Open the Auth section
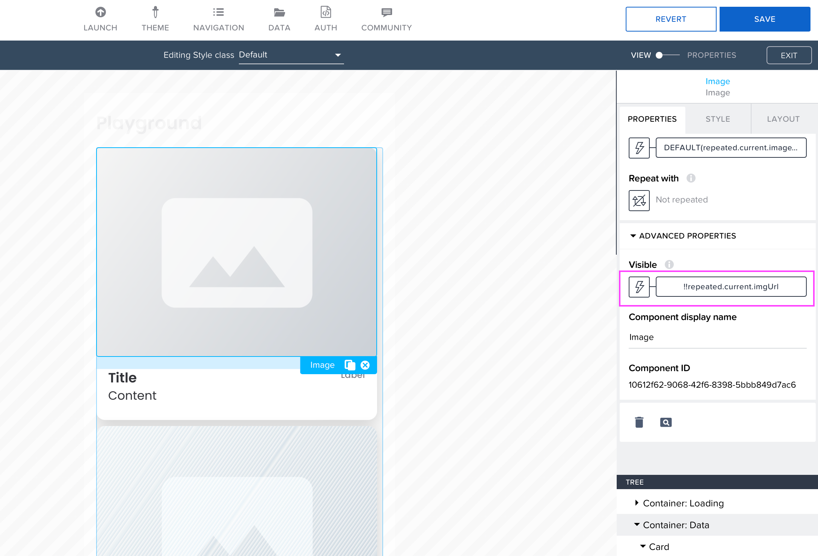This screenshot has height=556, width=818. click(x=326, y=19)
